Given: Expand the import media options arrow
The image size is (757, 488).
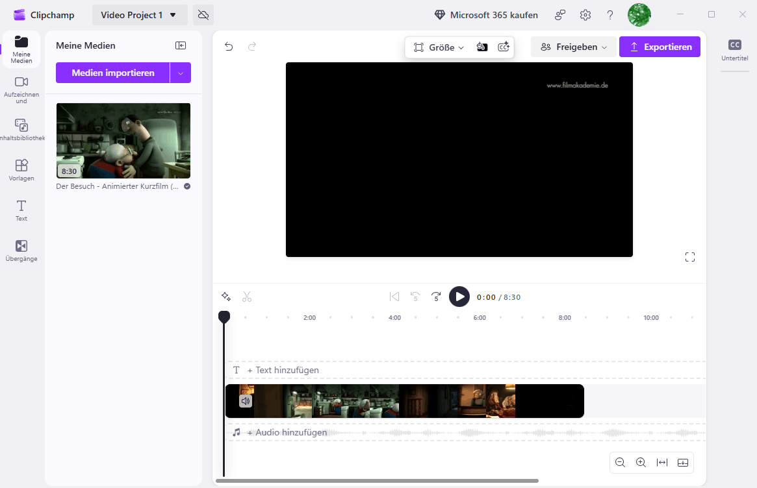Looking at the screenshot, I should 181,73.
